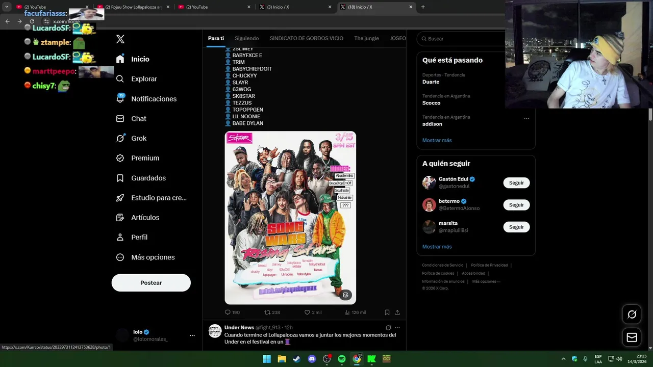653x367 pixels.
Task: Click the image edit icon on the poster
Action: (x=345, y=295)
